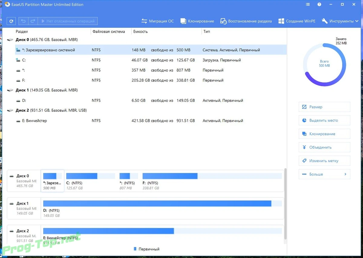Click Выделить место button

[x=324, y=120]
